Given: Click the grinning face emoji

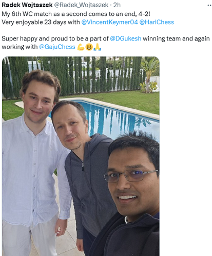Looking at the screenshot, I should (89, 47).
